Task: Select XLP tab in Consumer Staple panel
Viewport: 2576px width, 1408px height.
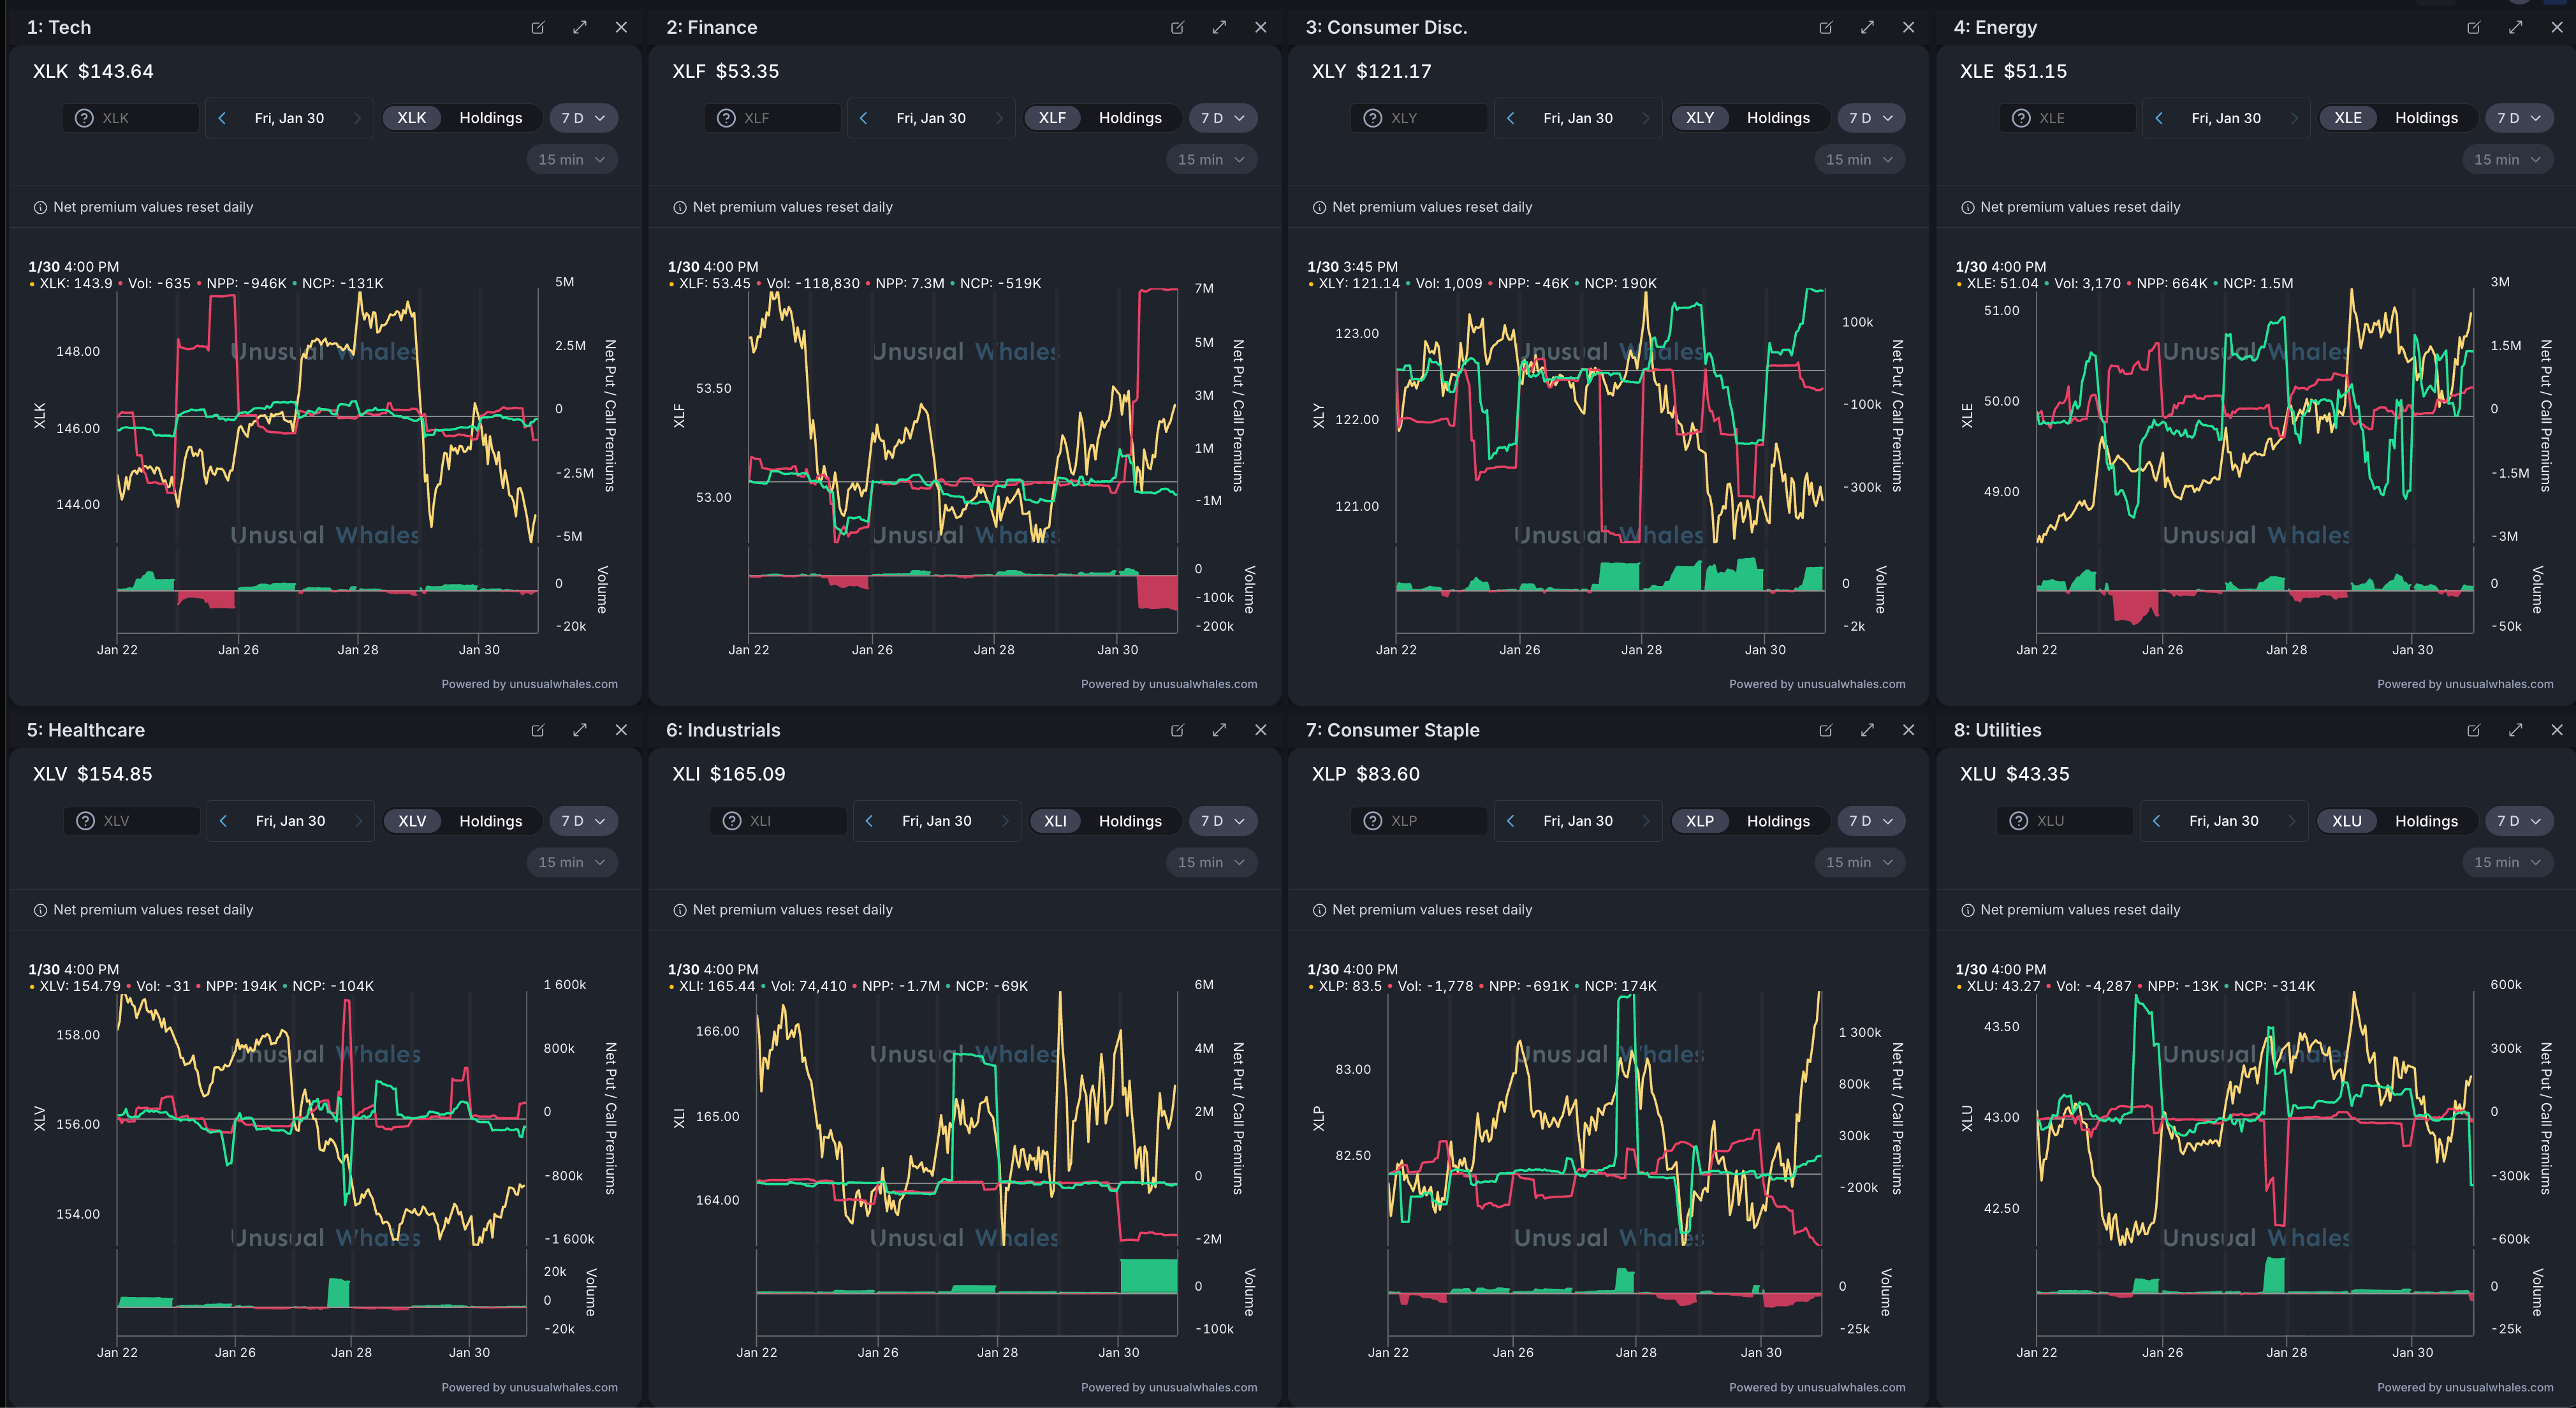Action: (x=1699, y=821)
